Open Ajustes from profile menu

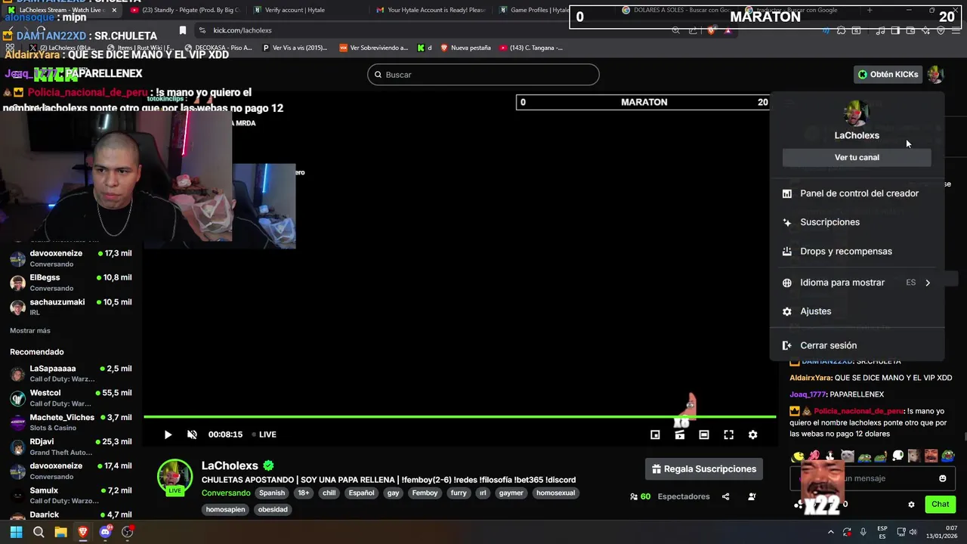857,311
